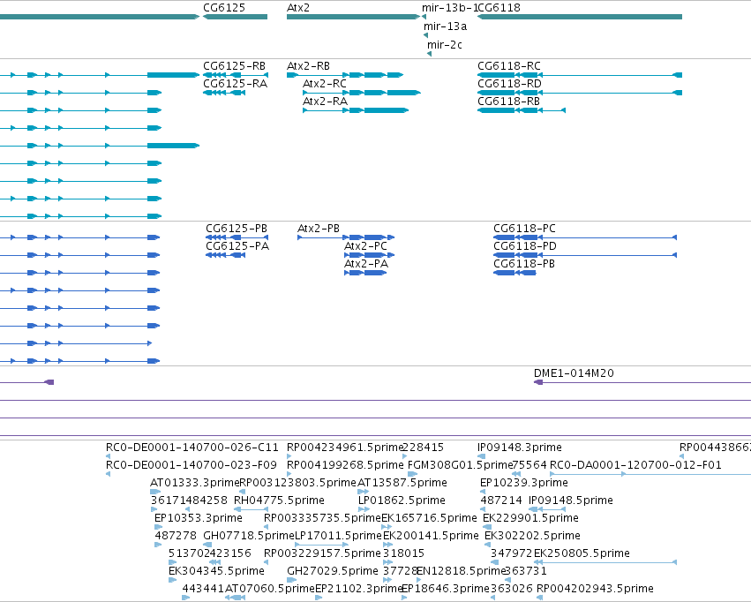Click EST EK200141.5prime
Image resolution: width=751 pixels, height=602 pixels.
point(431,536)
